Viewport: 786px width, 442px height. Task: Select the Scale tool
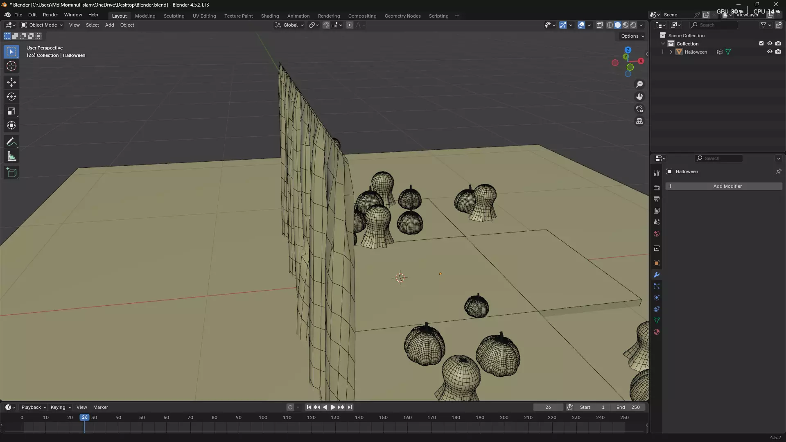click(11, 111)
